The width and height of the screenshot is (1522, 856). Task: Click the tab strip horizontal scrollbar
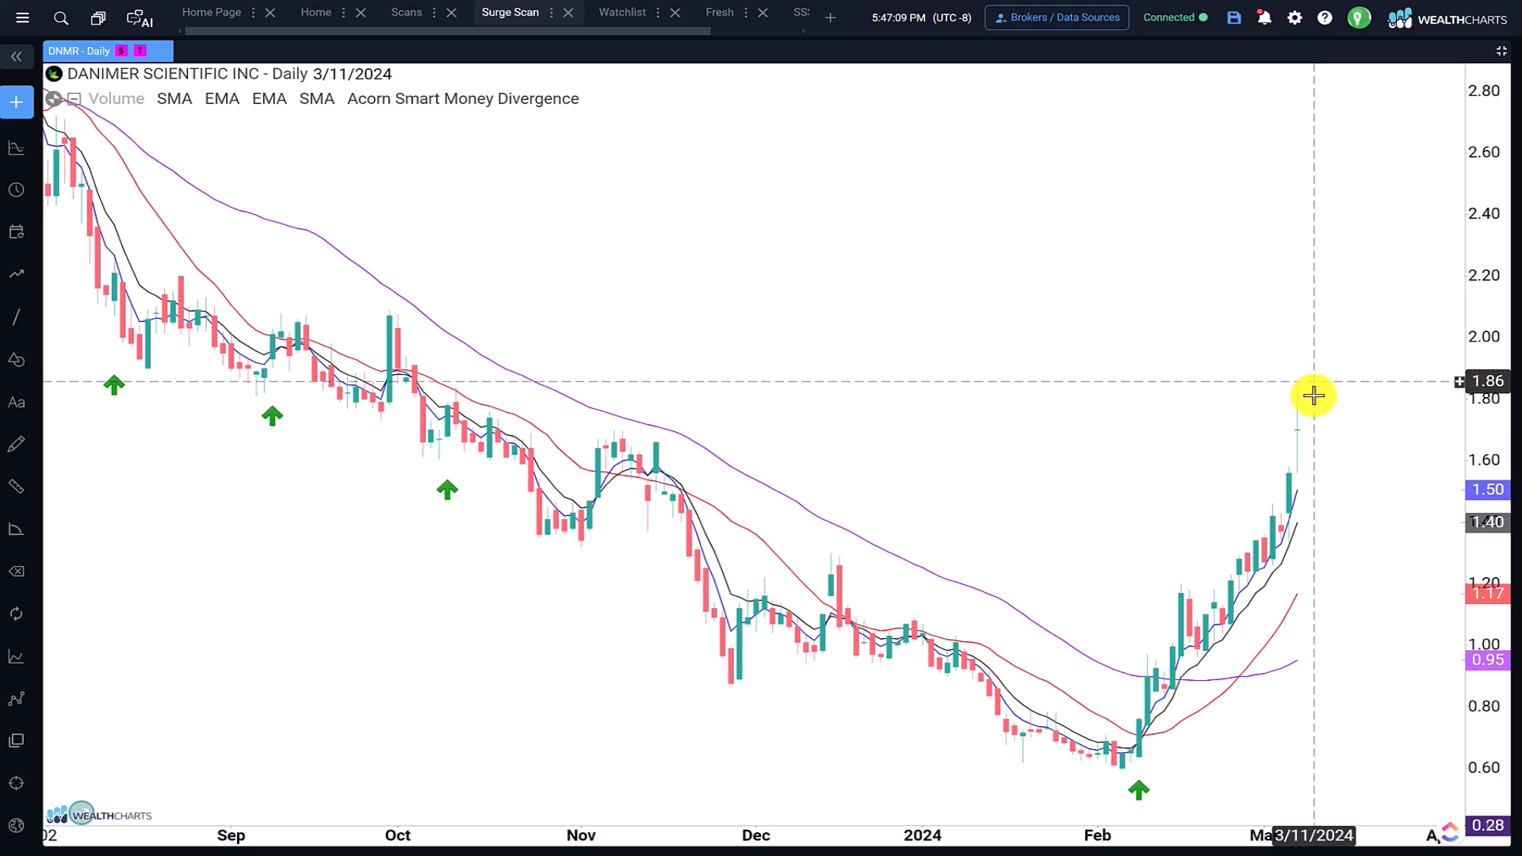click(448, 31)
